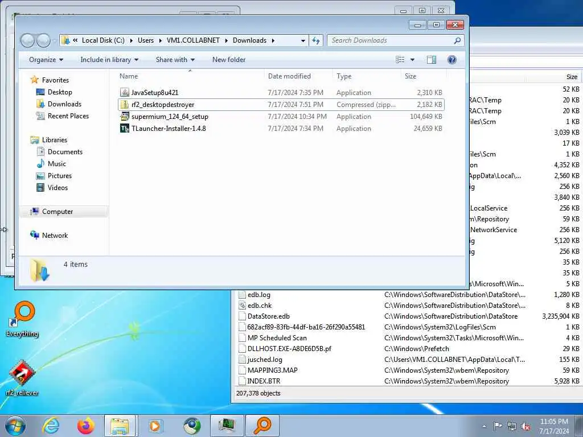Open Windows Media Player from taskbar
The height and width of the screenshot is (437, 583).
[155, 426]
